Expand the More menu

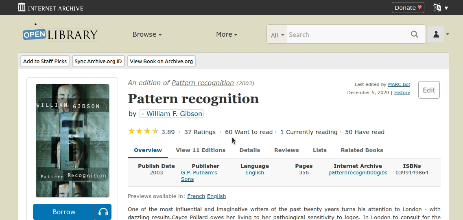point(227,34)
